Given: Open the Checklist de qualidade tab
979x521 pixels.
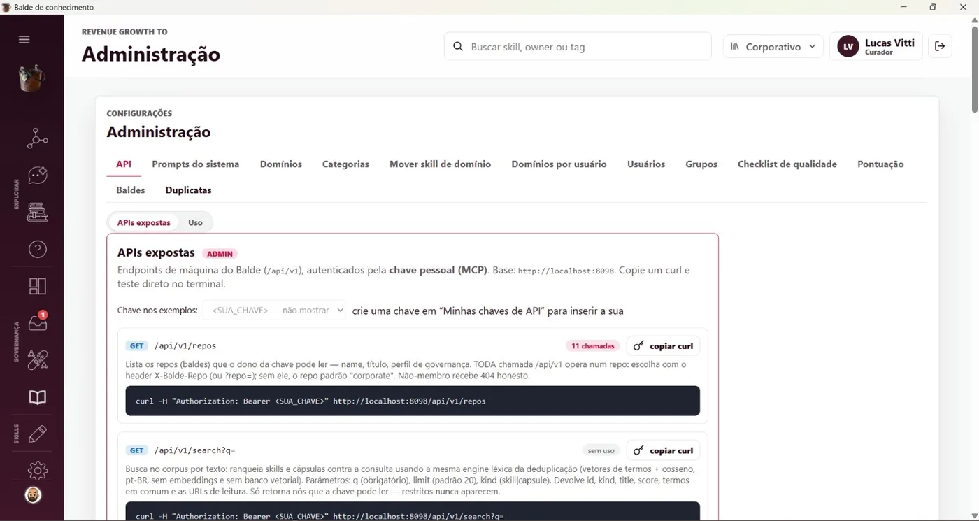Looking at the screenshot, I should click(787, 164).
